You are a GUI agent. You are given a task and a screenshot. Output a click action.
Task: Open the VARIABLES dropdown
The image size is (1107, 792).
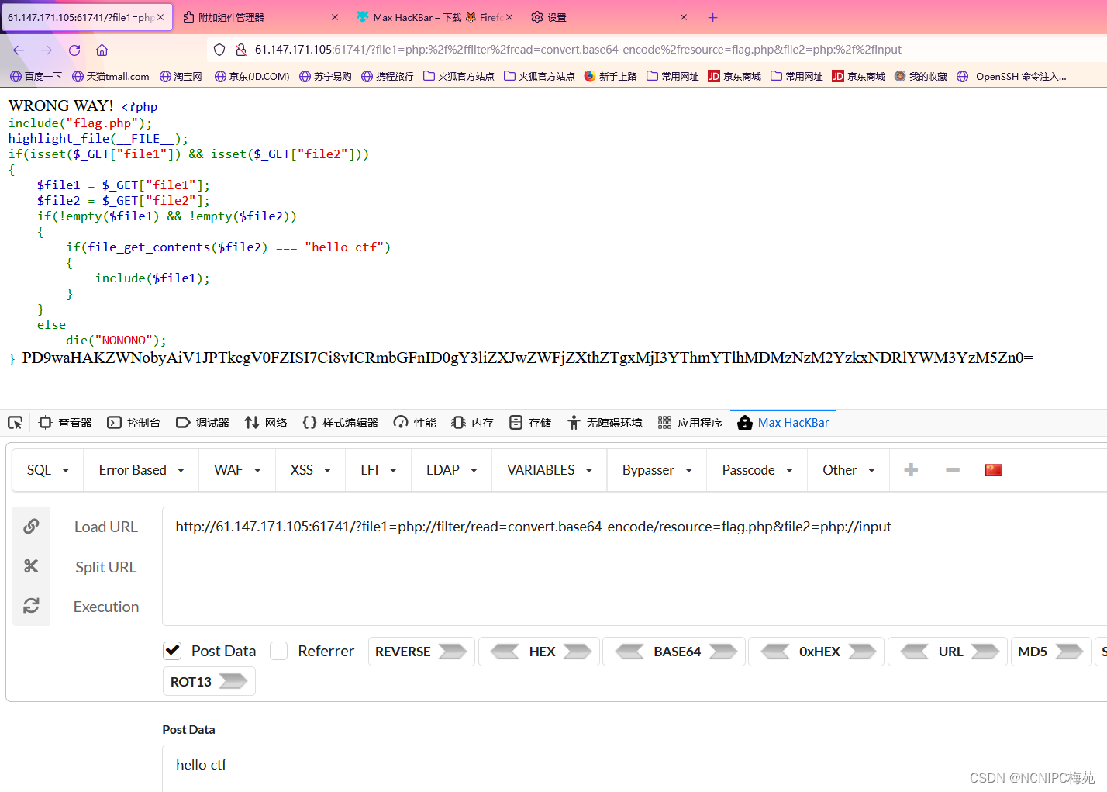550,470
